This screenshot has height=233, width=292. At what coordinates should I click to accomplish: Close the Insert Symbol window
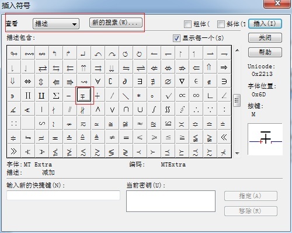277,4
